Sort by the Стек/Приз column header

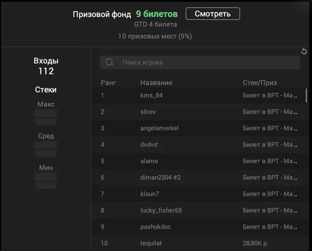coord(260,82)
